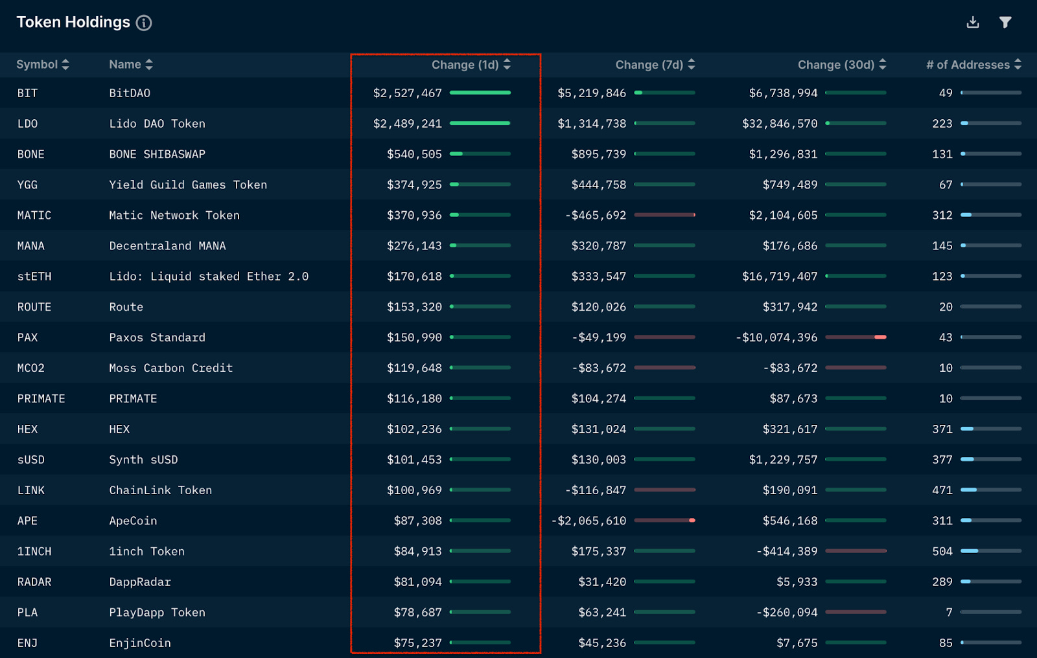
Task: Sort by Name column arrows
Action: point(149,65)
